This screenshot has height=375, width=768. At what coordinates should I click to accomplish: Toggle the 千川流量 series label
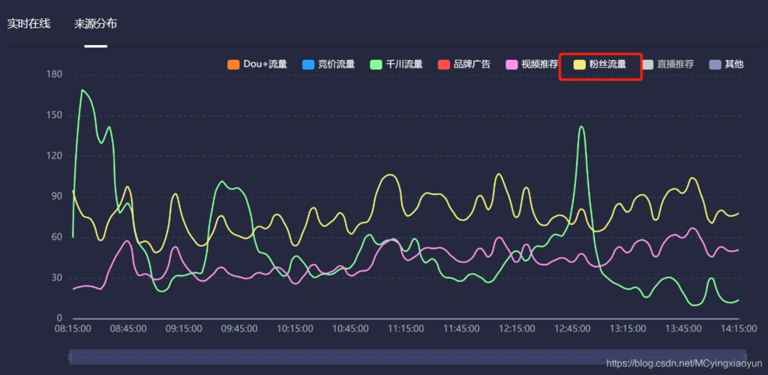pos(404,64)
